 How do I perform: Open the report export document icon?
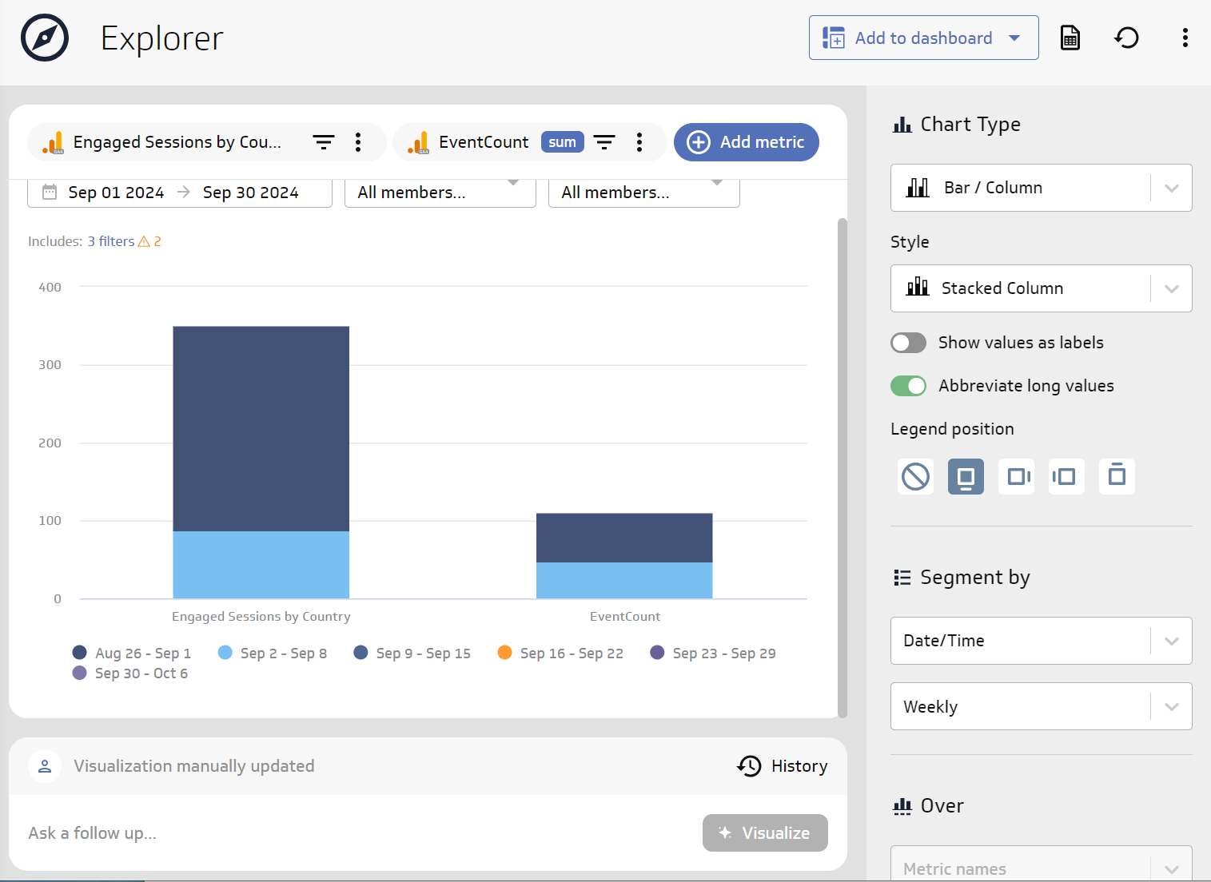[1070, 38]
